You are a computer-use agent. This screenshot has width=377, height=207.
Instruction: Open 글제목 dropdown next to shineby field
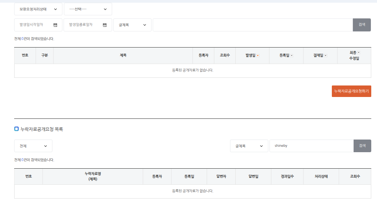(249, 146)
